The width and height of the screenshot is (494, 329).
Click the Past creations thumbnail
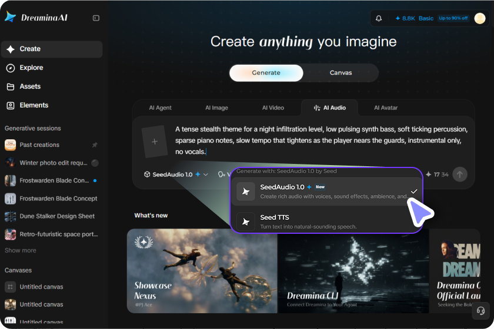tap(10, 145)
